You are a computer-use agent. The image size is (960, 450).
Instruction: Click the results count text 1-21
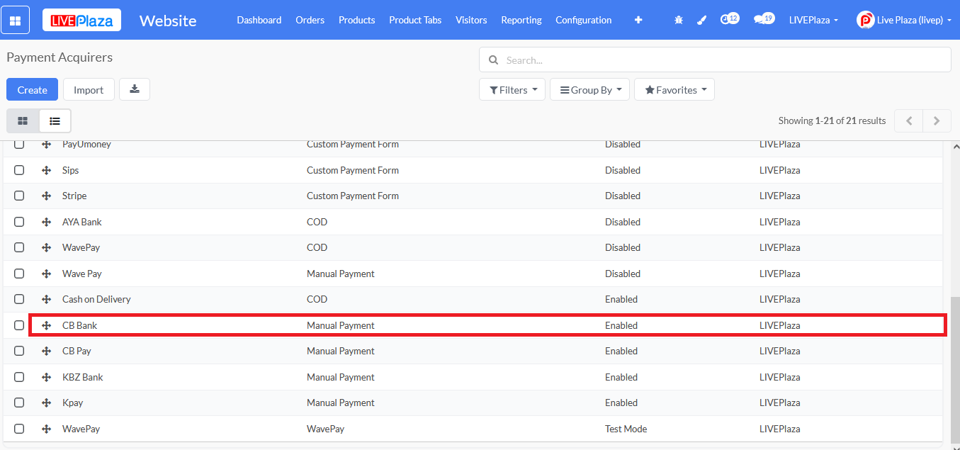[x=823, y=121]
